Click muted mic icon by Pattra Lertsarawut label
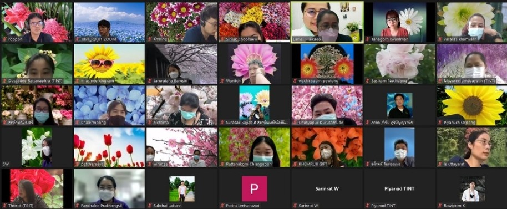The image size is (507, 209). pos(222,206)
